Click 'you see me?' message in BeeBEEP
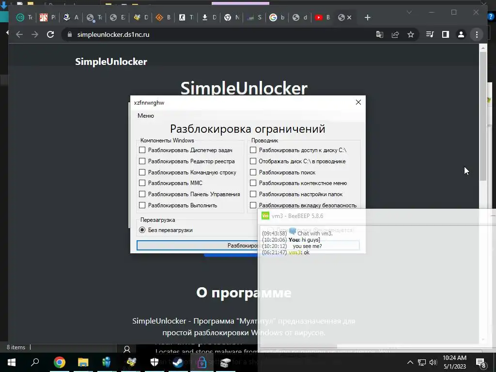The image size is (496, 372). pos(307,246)
